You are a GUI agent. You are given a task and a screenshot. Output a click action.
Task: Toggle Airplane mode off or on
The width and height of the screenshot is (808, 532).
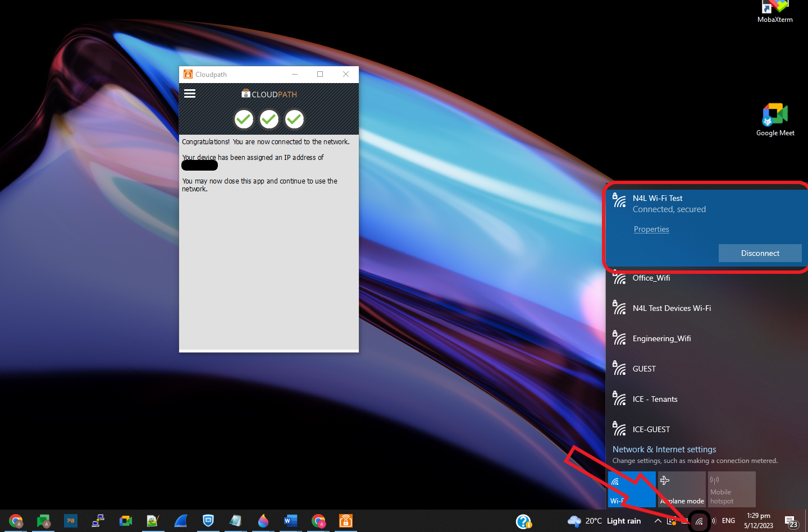(681, 488)
